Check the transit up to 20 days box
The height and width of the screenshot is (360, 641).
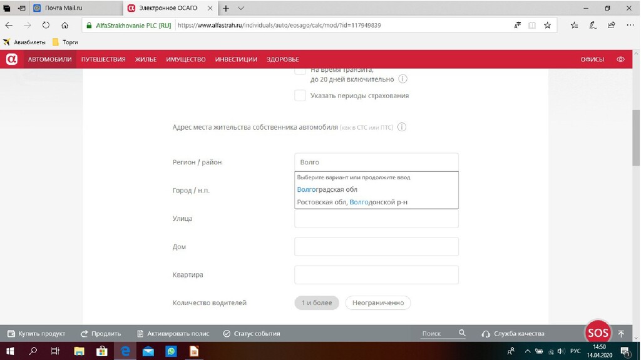pos(300,70)
